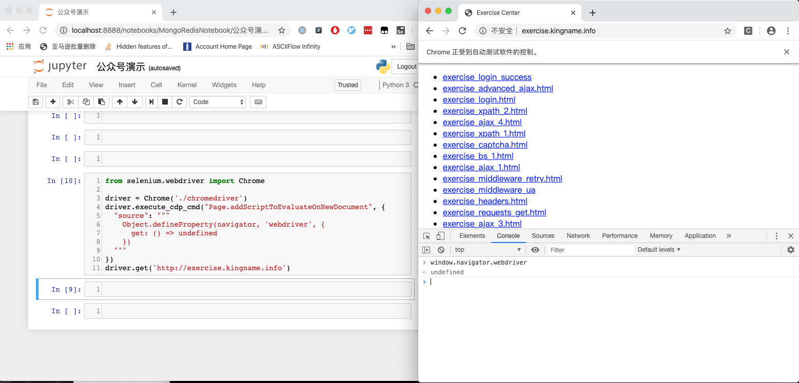The width and height of the screenshot is (799, 383).
Task: Toggle device toolbar icon in DevTools
Action: 440,236
